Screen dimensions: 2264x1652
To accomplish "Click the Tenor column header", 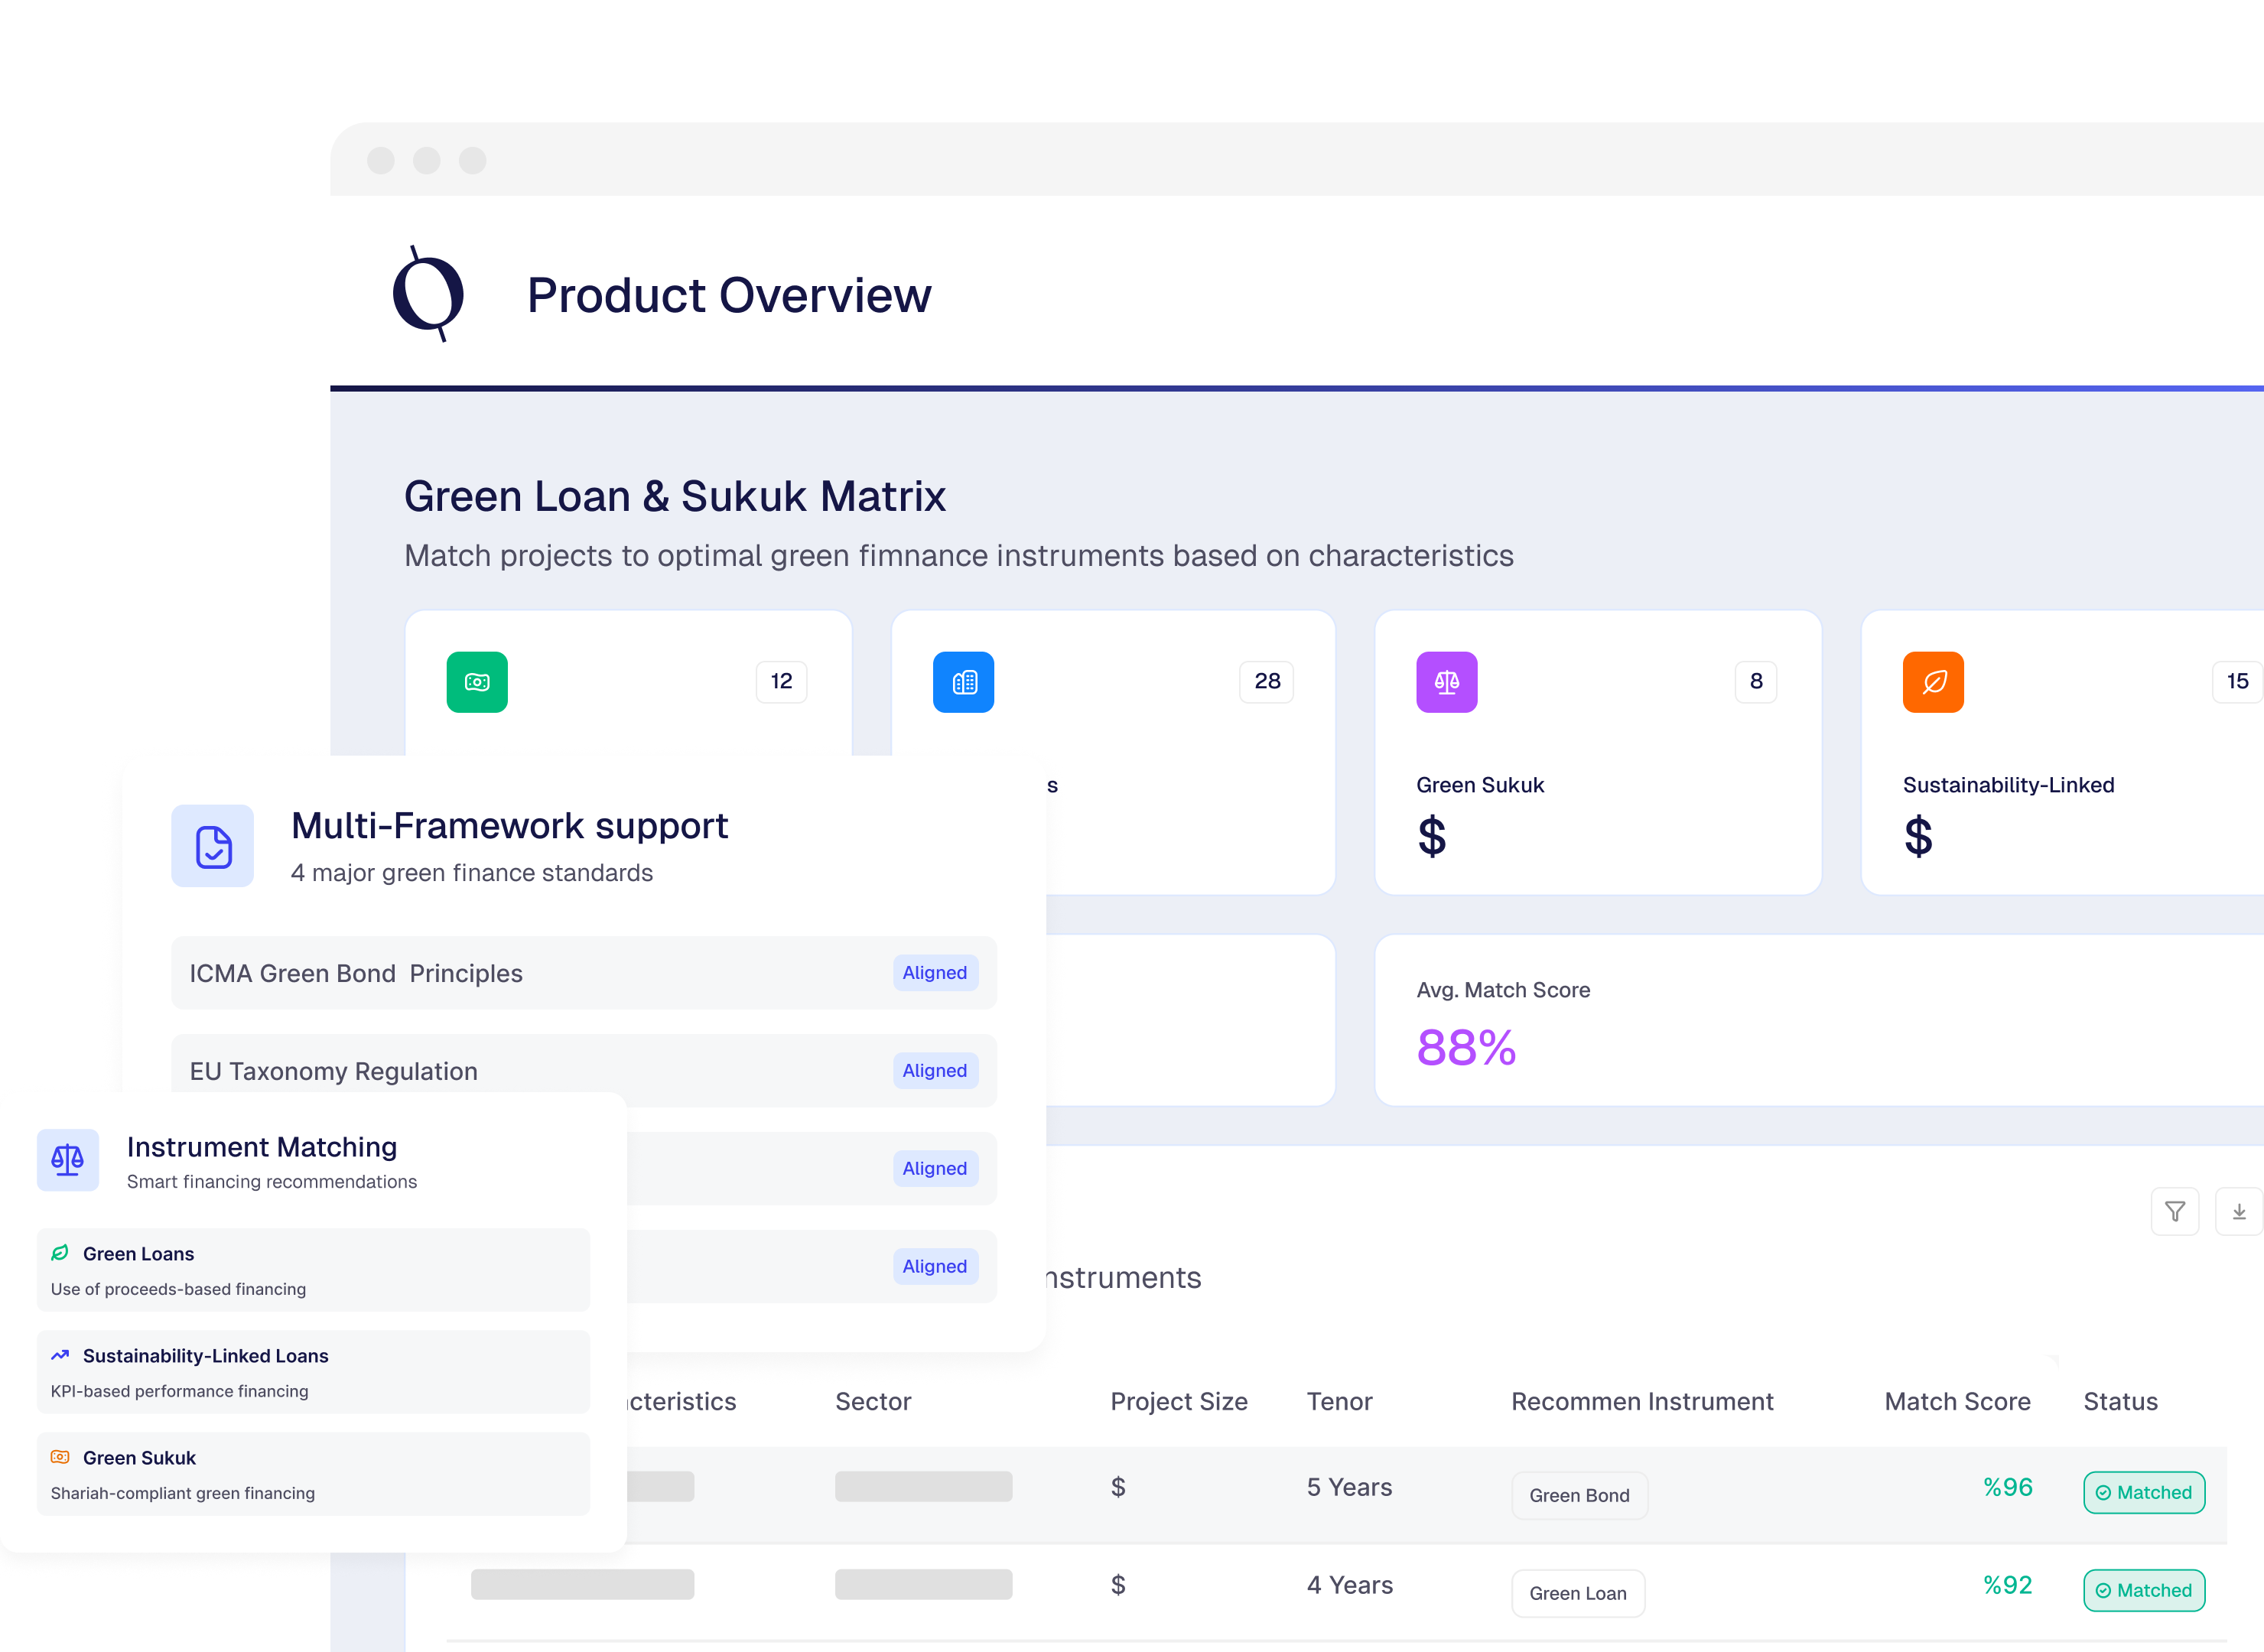I will (1339, 1401).
